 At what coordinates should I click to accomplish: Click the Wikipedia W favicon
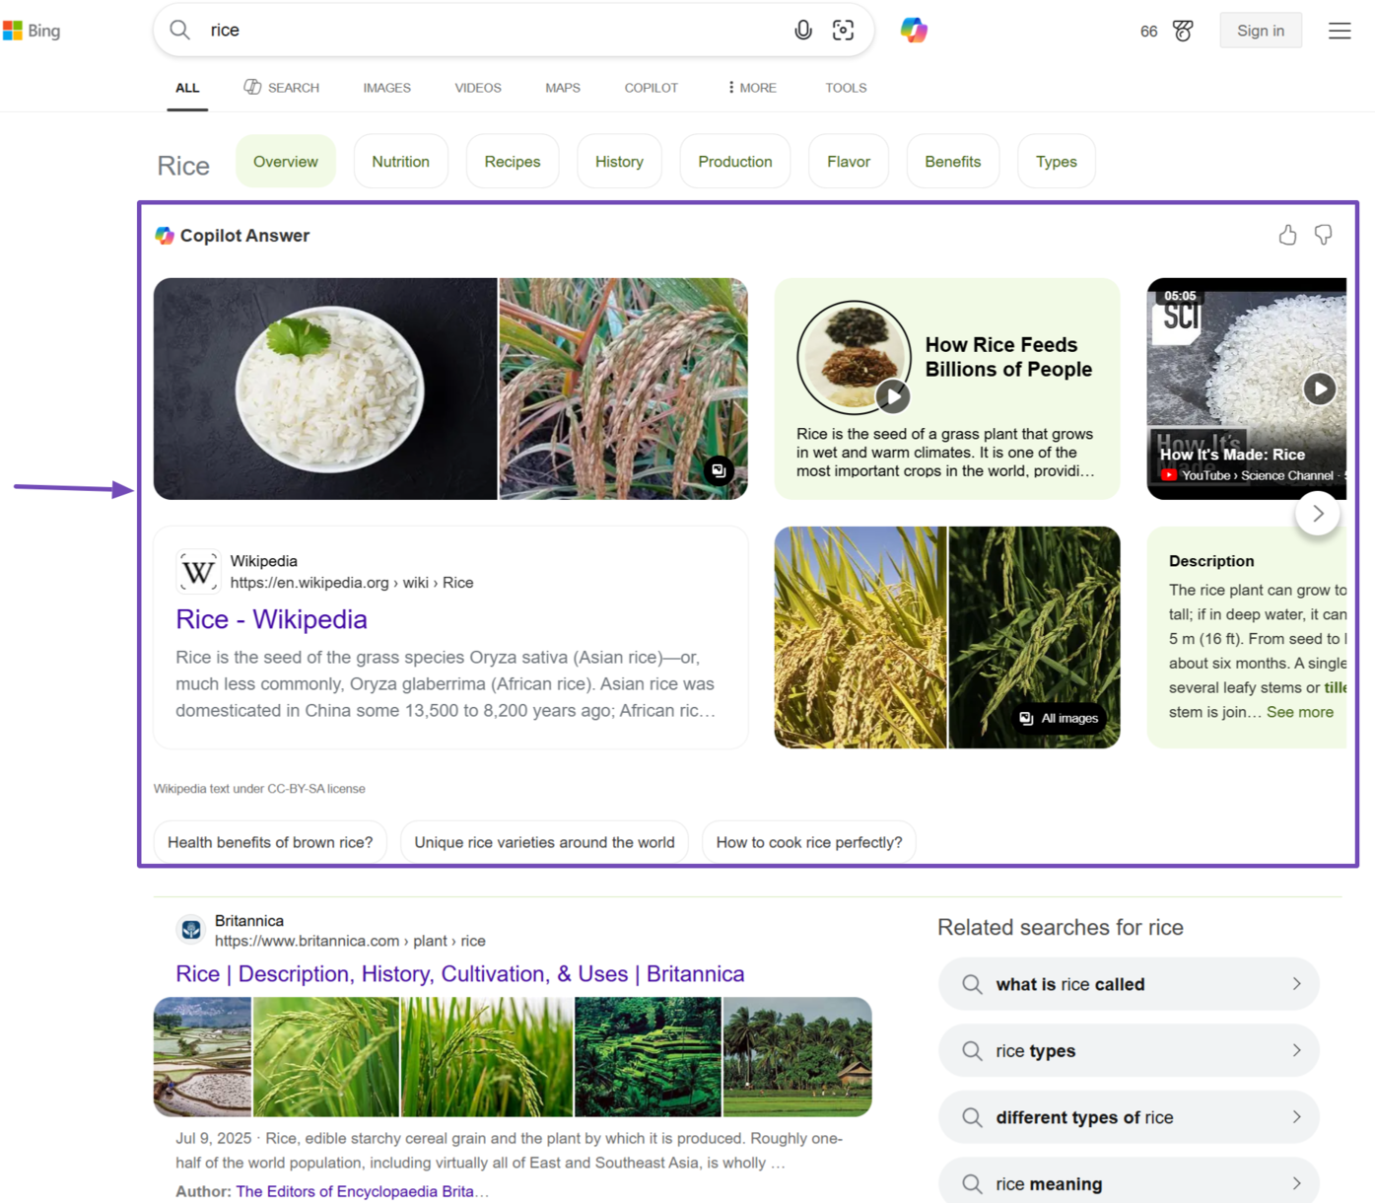pos(198,572)
